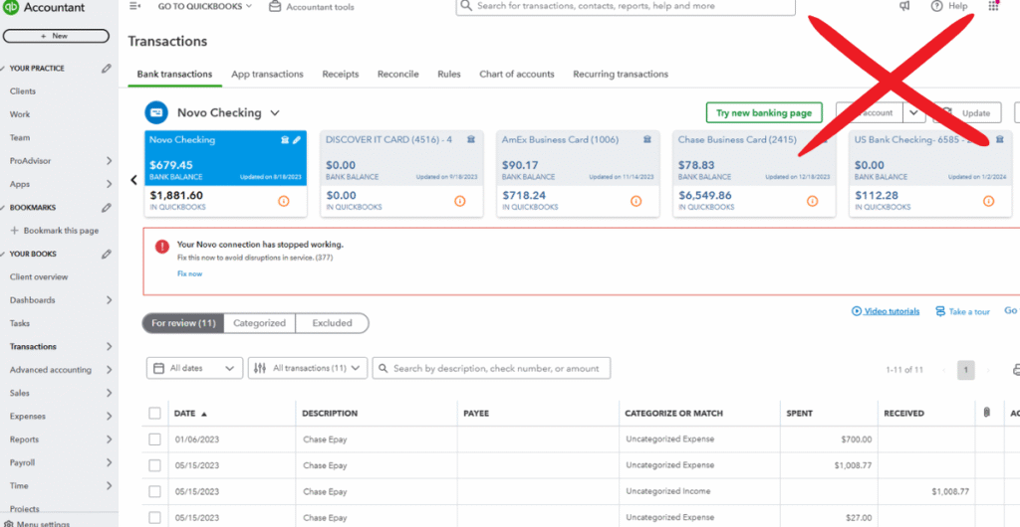Open the Recurring transactions tab

(621, 74)
